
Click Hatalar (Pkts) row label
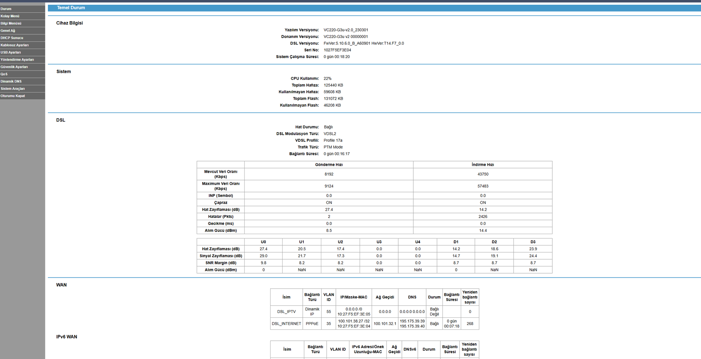[221, 217]
